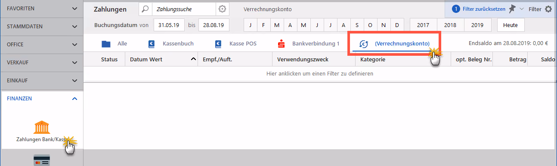Click filter row 'Hier anklicken um einen Filter'
Image resolution: width=557 pixels, height=166 pixels.
click(319, 74)
